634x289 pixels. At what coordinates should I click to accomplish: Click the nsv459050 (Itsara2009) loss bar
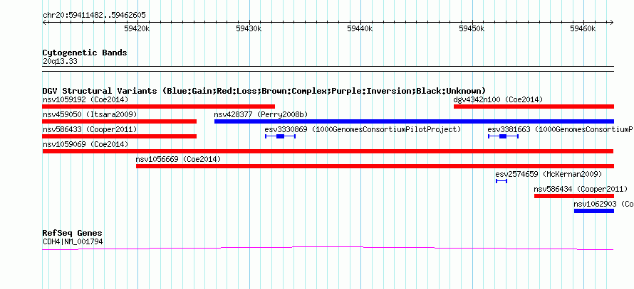tap(119, 121)
